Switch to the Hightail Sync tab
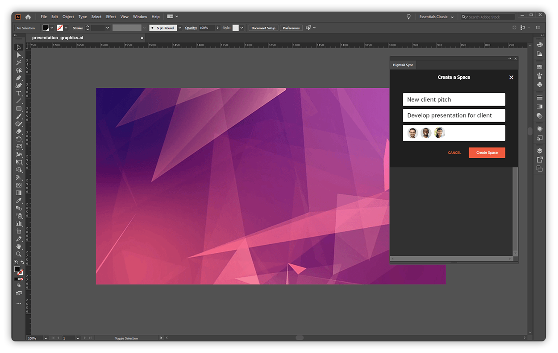 [403, 65]
